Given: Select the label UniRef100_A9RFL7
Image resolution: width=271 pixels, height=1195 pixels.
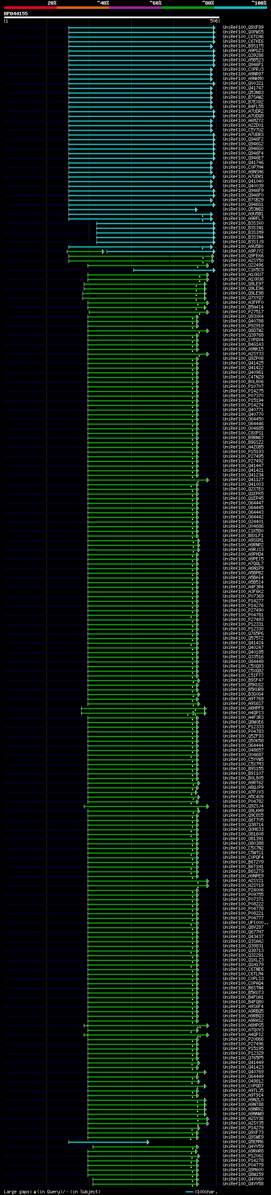Looking at the screenshot, I should [243, 218].
